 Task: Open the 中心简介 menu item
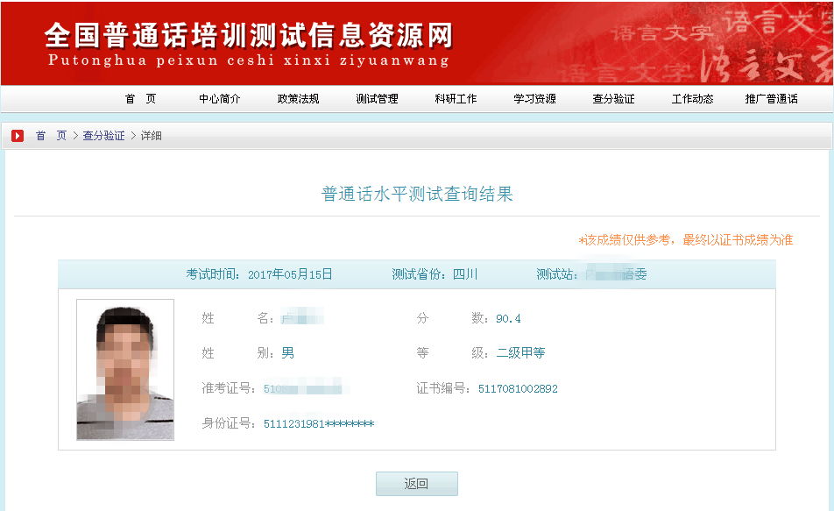tap(219, 99)
